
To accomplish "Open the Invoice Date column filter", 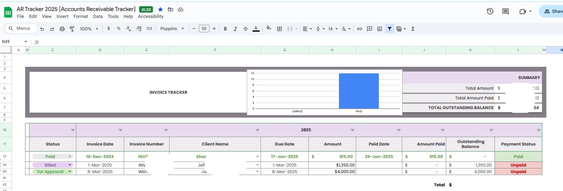I will 121,130.
